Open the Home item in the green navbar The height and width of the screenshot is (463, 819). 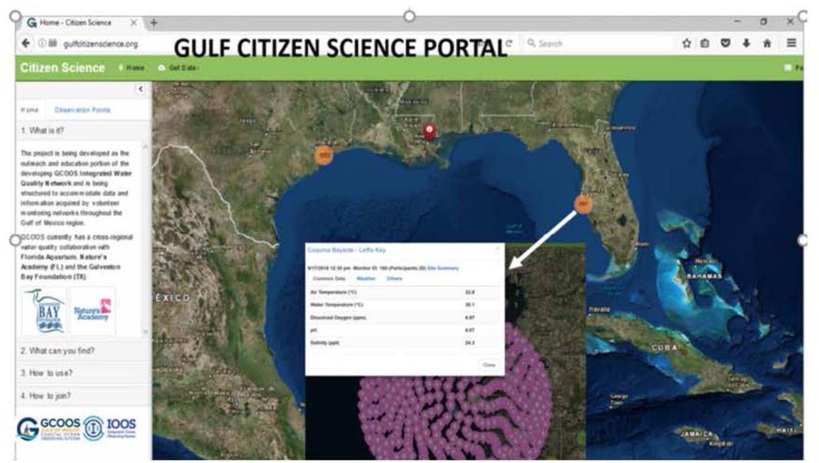tap(131, 68)
